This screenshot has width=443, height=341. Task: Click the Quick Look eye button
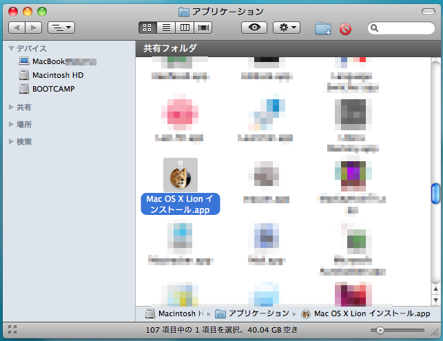[254, 28]
